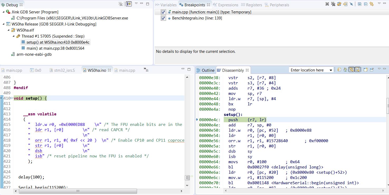
Task: Uncheck BenchIntegrals.ino line 139 breakpoint checkbox
Action: point(163,18)
